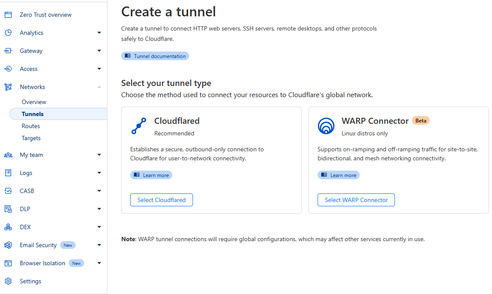Image resolution: width=492 pixels, height=294 pixels.
Task: Expand the Analytics menu arrow
Action: [x=99, y=33]
